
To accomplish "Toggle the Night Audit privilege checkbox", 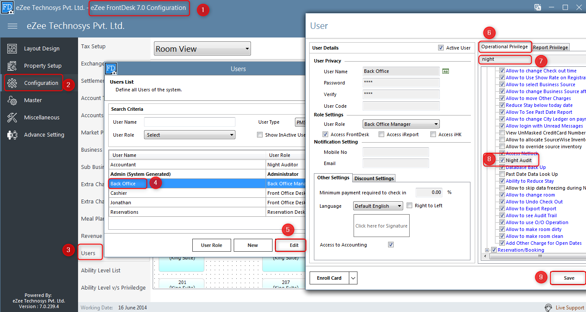I will pyautogui.click(x=502, y=160).
